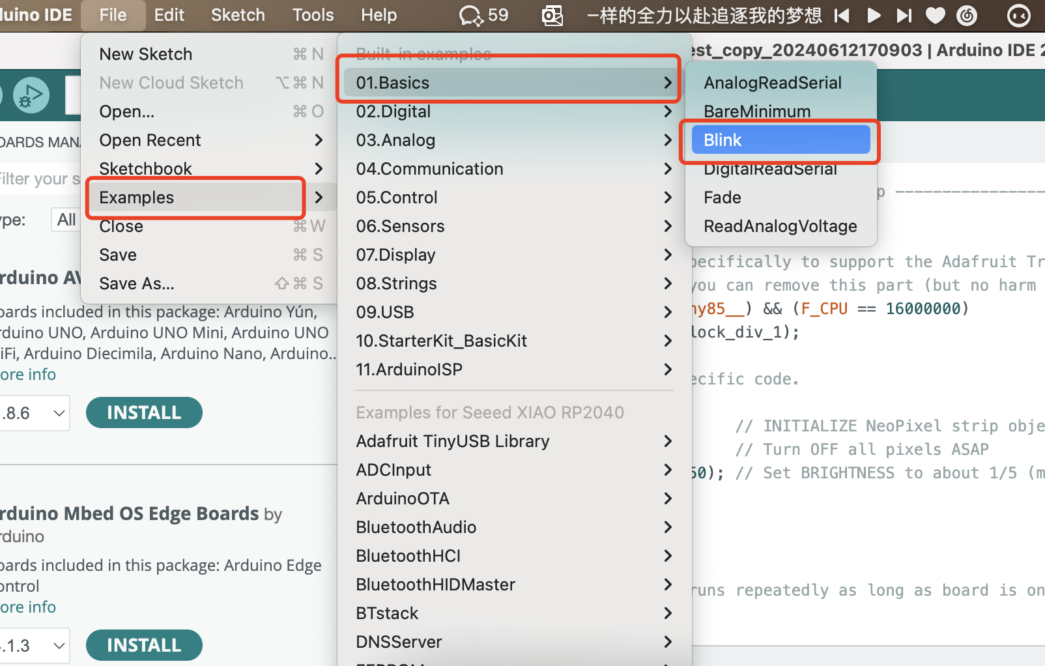The width and height of the screenshot is (1045, 666).
Task: Expand 03.Analog examples category
Action: [514, 140]
